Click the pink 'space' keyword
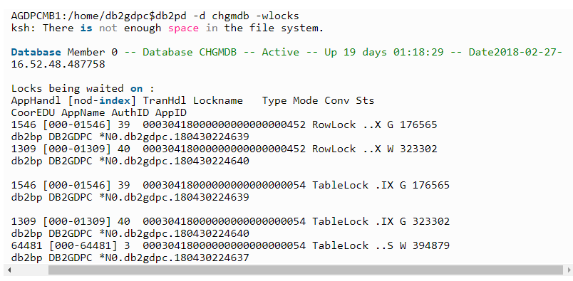Screen dimensions: 573x281 click(183, 28)
